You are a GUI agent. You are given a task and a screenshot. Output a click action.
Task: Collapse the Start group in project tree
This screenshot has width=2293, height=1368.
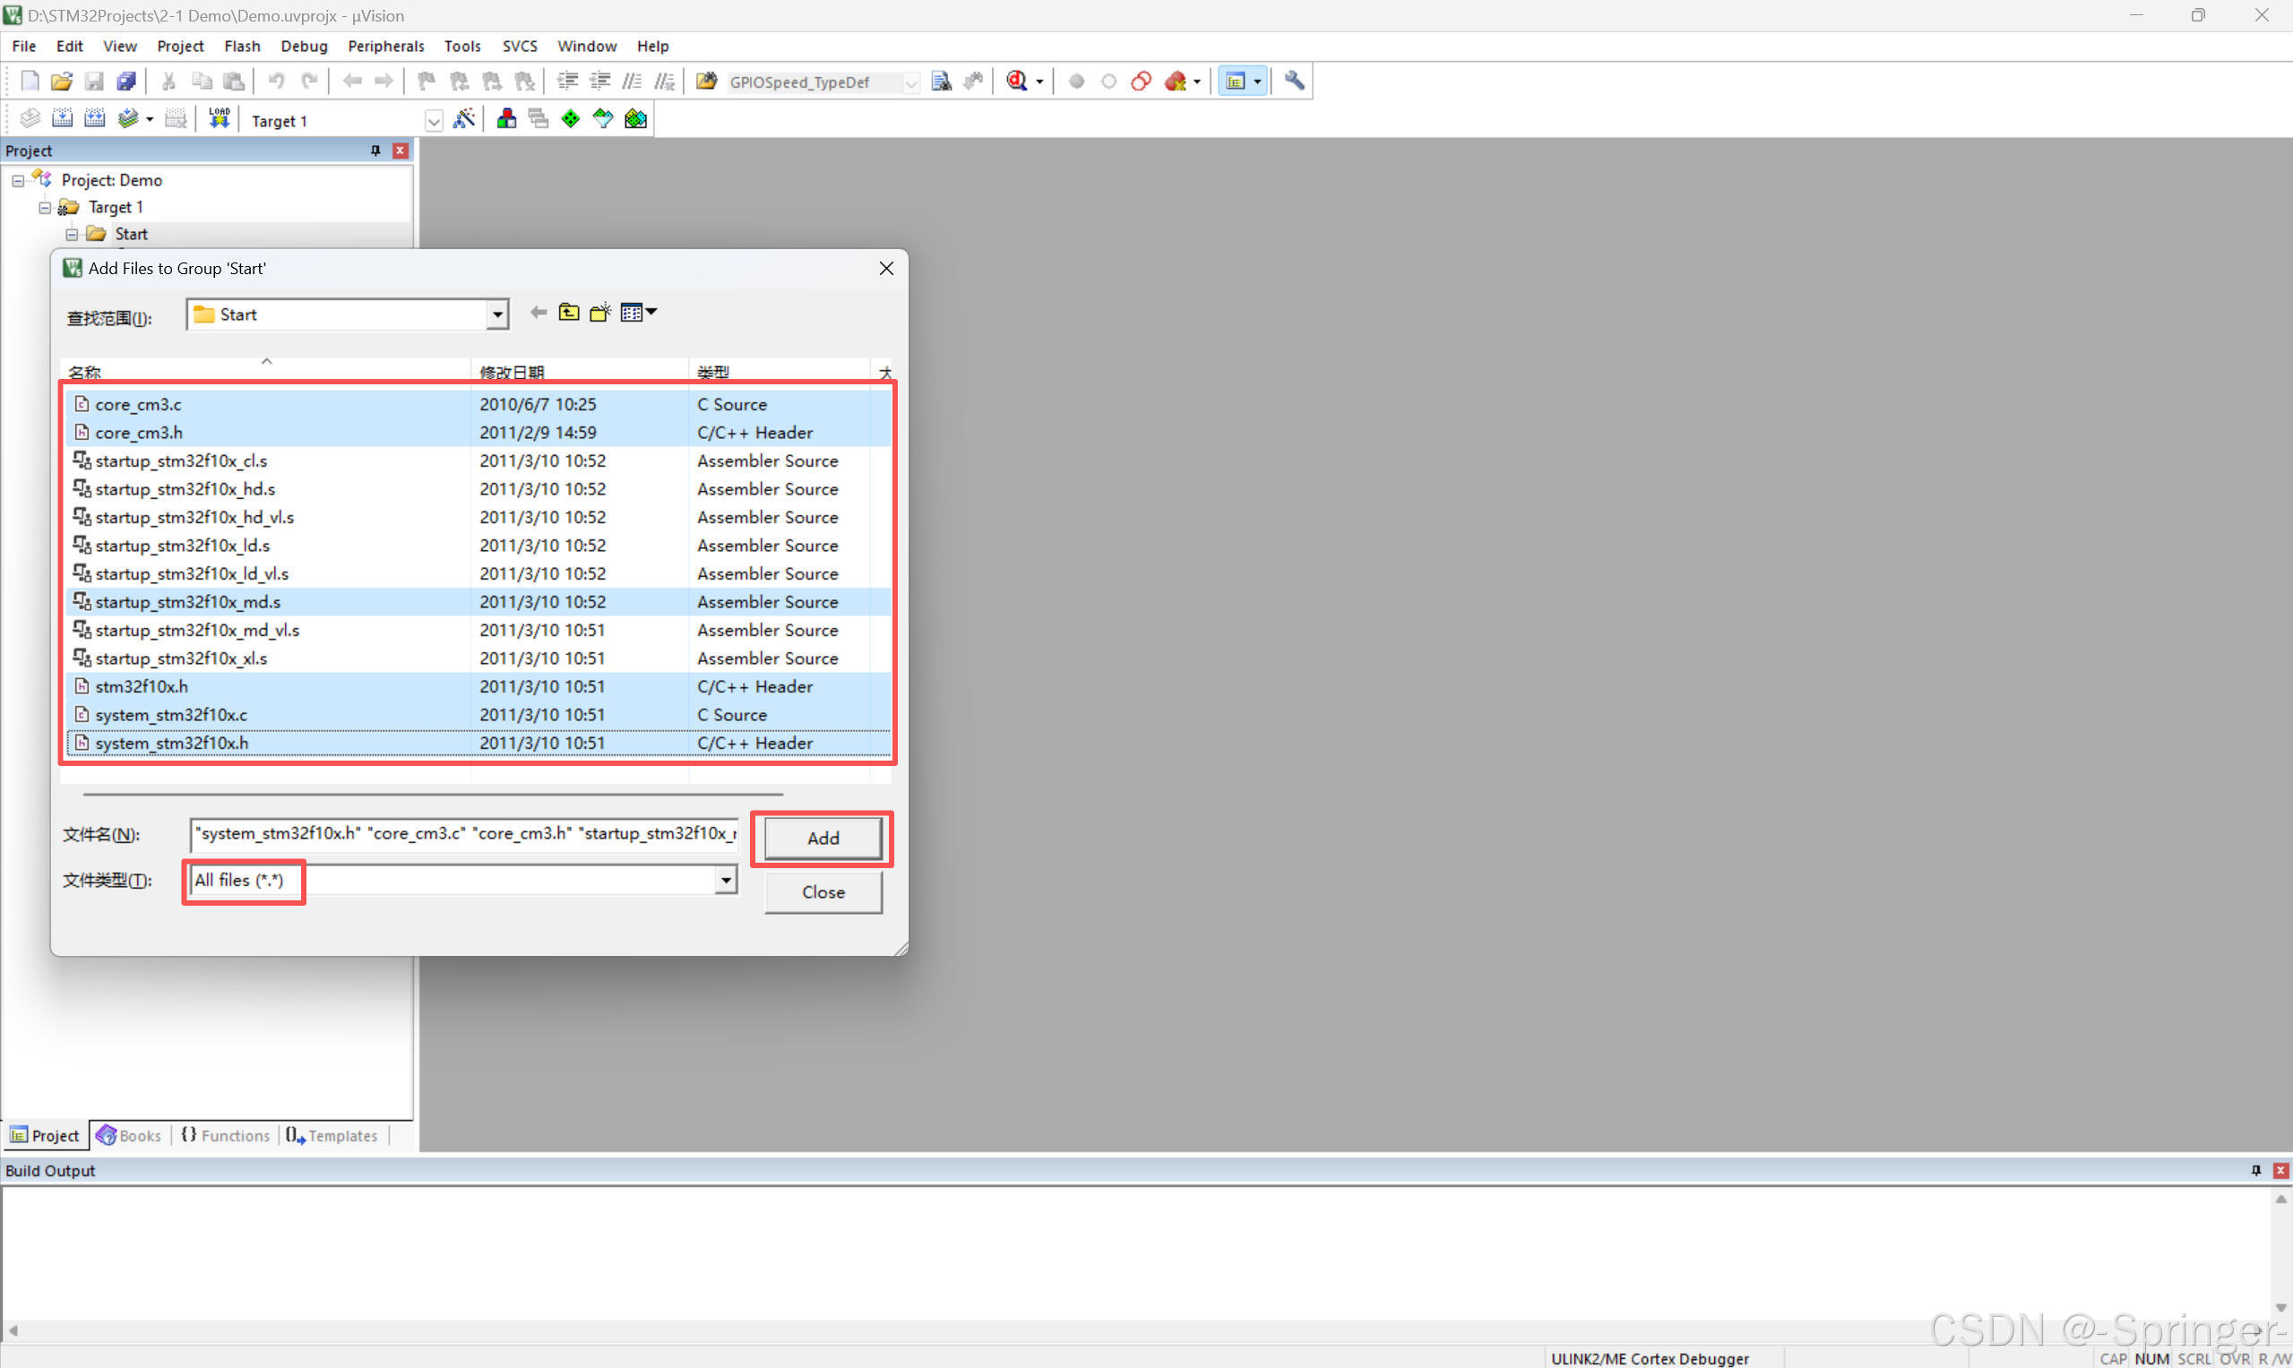coord(71,234)
